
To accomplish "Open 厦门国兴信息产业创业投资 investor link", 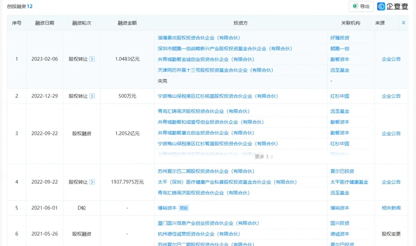I will [208, 223].
